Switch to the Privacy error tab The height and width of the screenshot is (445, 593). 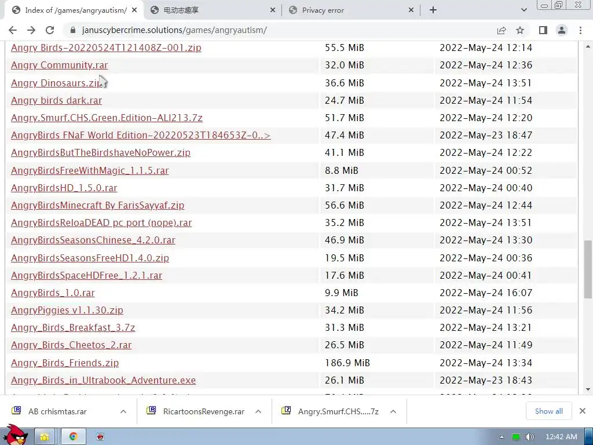click(x=350, y=10)
